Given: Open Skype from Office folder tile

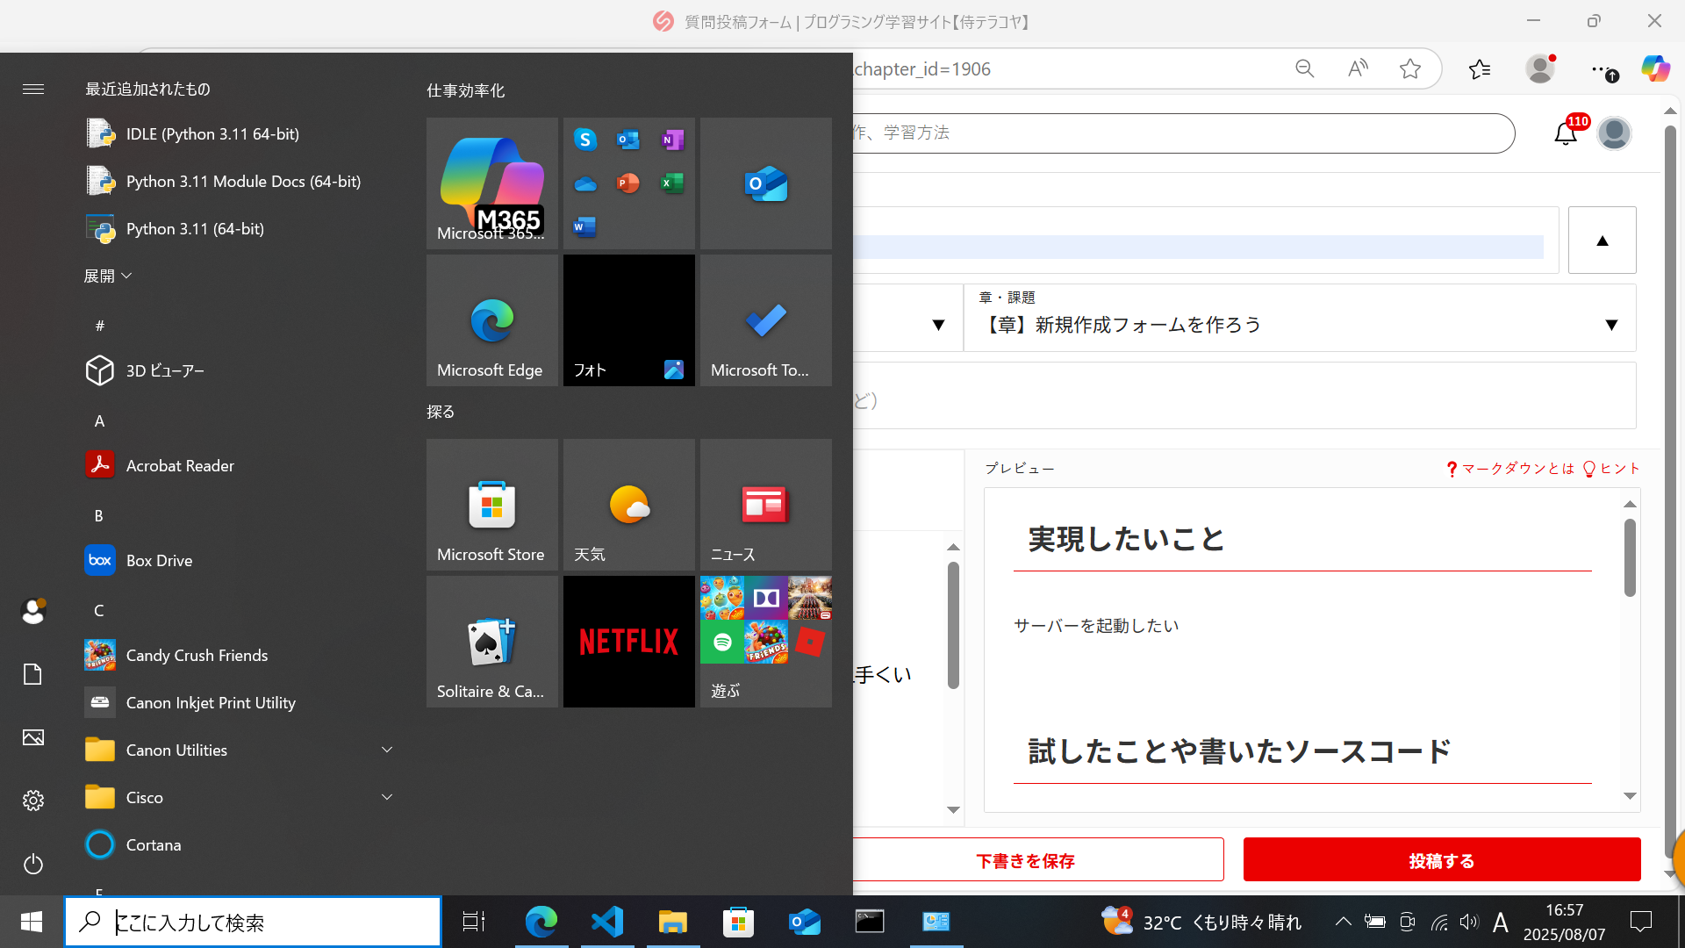Looking at the screenshot, I should pos(585,139).
